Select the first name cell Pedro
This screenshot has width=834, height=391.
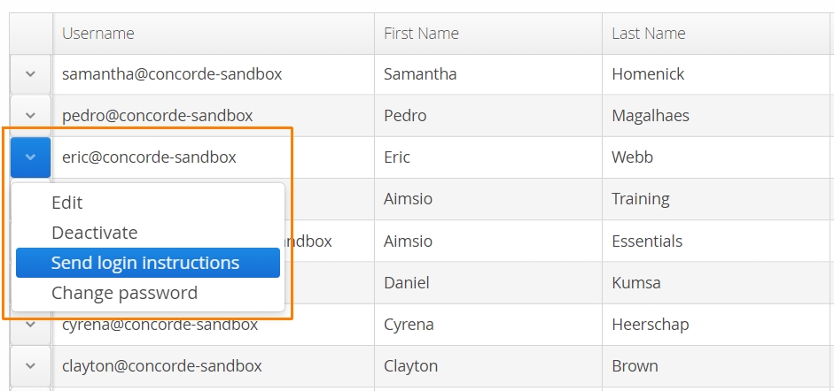point(488,116)
